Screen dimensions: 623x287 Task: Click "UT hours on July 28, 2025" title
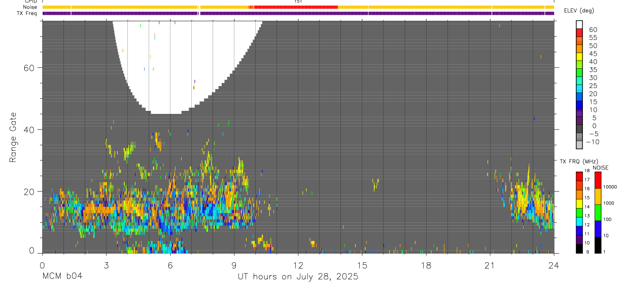[x=298, y=276]
